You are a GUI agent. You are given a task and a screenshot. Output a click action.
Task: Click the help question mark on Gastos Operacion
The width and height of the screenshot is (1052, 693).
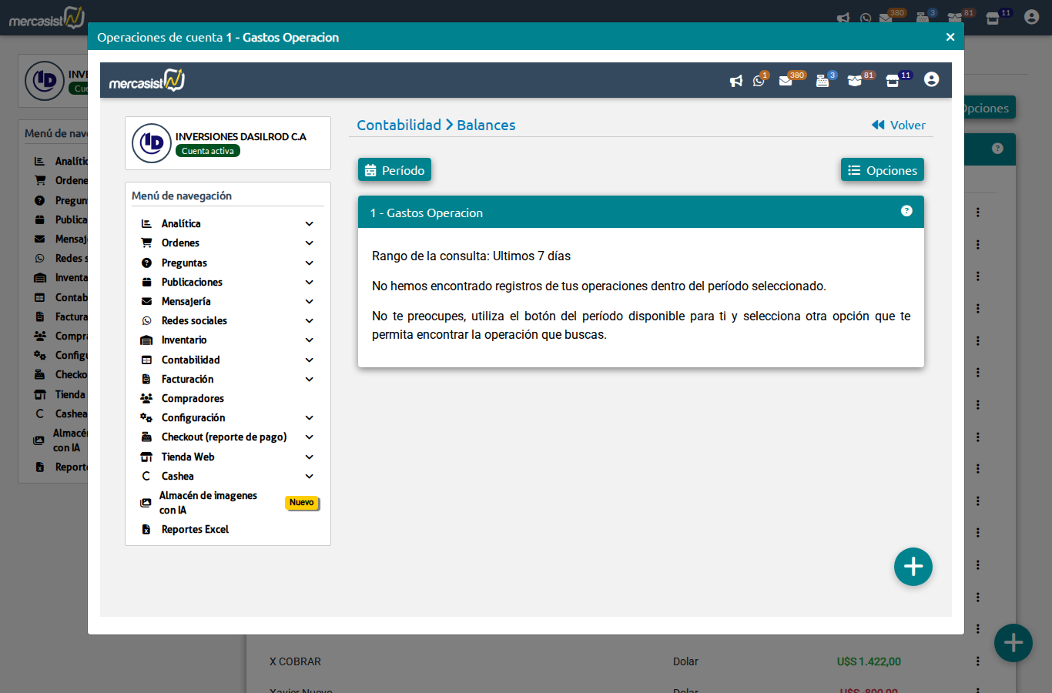click(906, 211)
